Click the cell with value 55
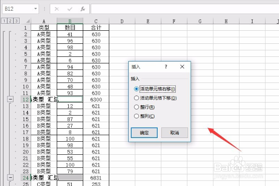This screenshot has height=186, width=279. click(x=70, y=158)
